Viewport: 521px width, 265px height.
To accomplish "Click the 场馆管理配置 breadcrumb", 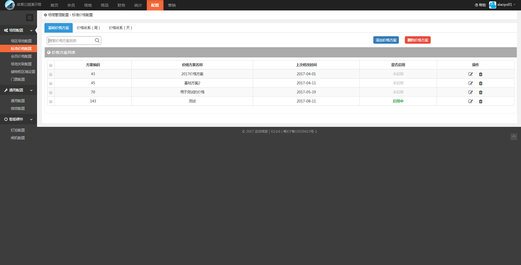I will click(58, 15).
